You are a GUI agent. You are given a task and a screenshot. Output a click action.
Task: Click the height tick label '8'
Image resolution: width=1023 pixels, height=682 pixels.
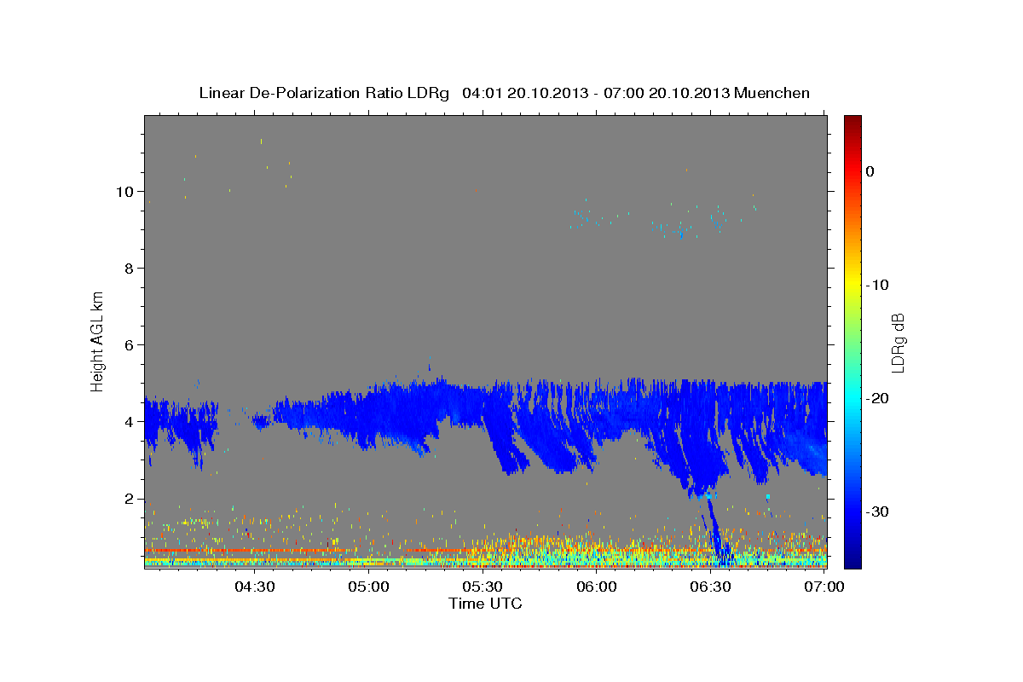[x=127, y=269]
